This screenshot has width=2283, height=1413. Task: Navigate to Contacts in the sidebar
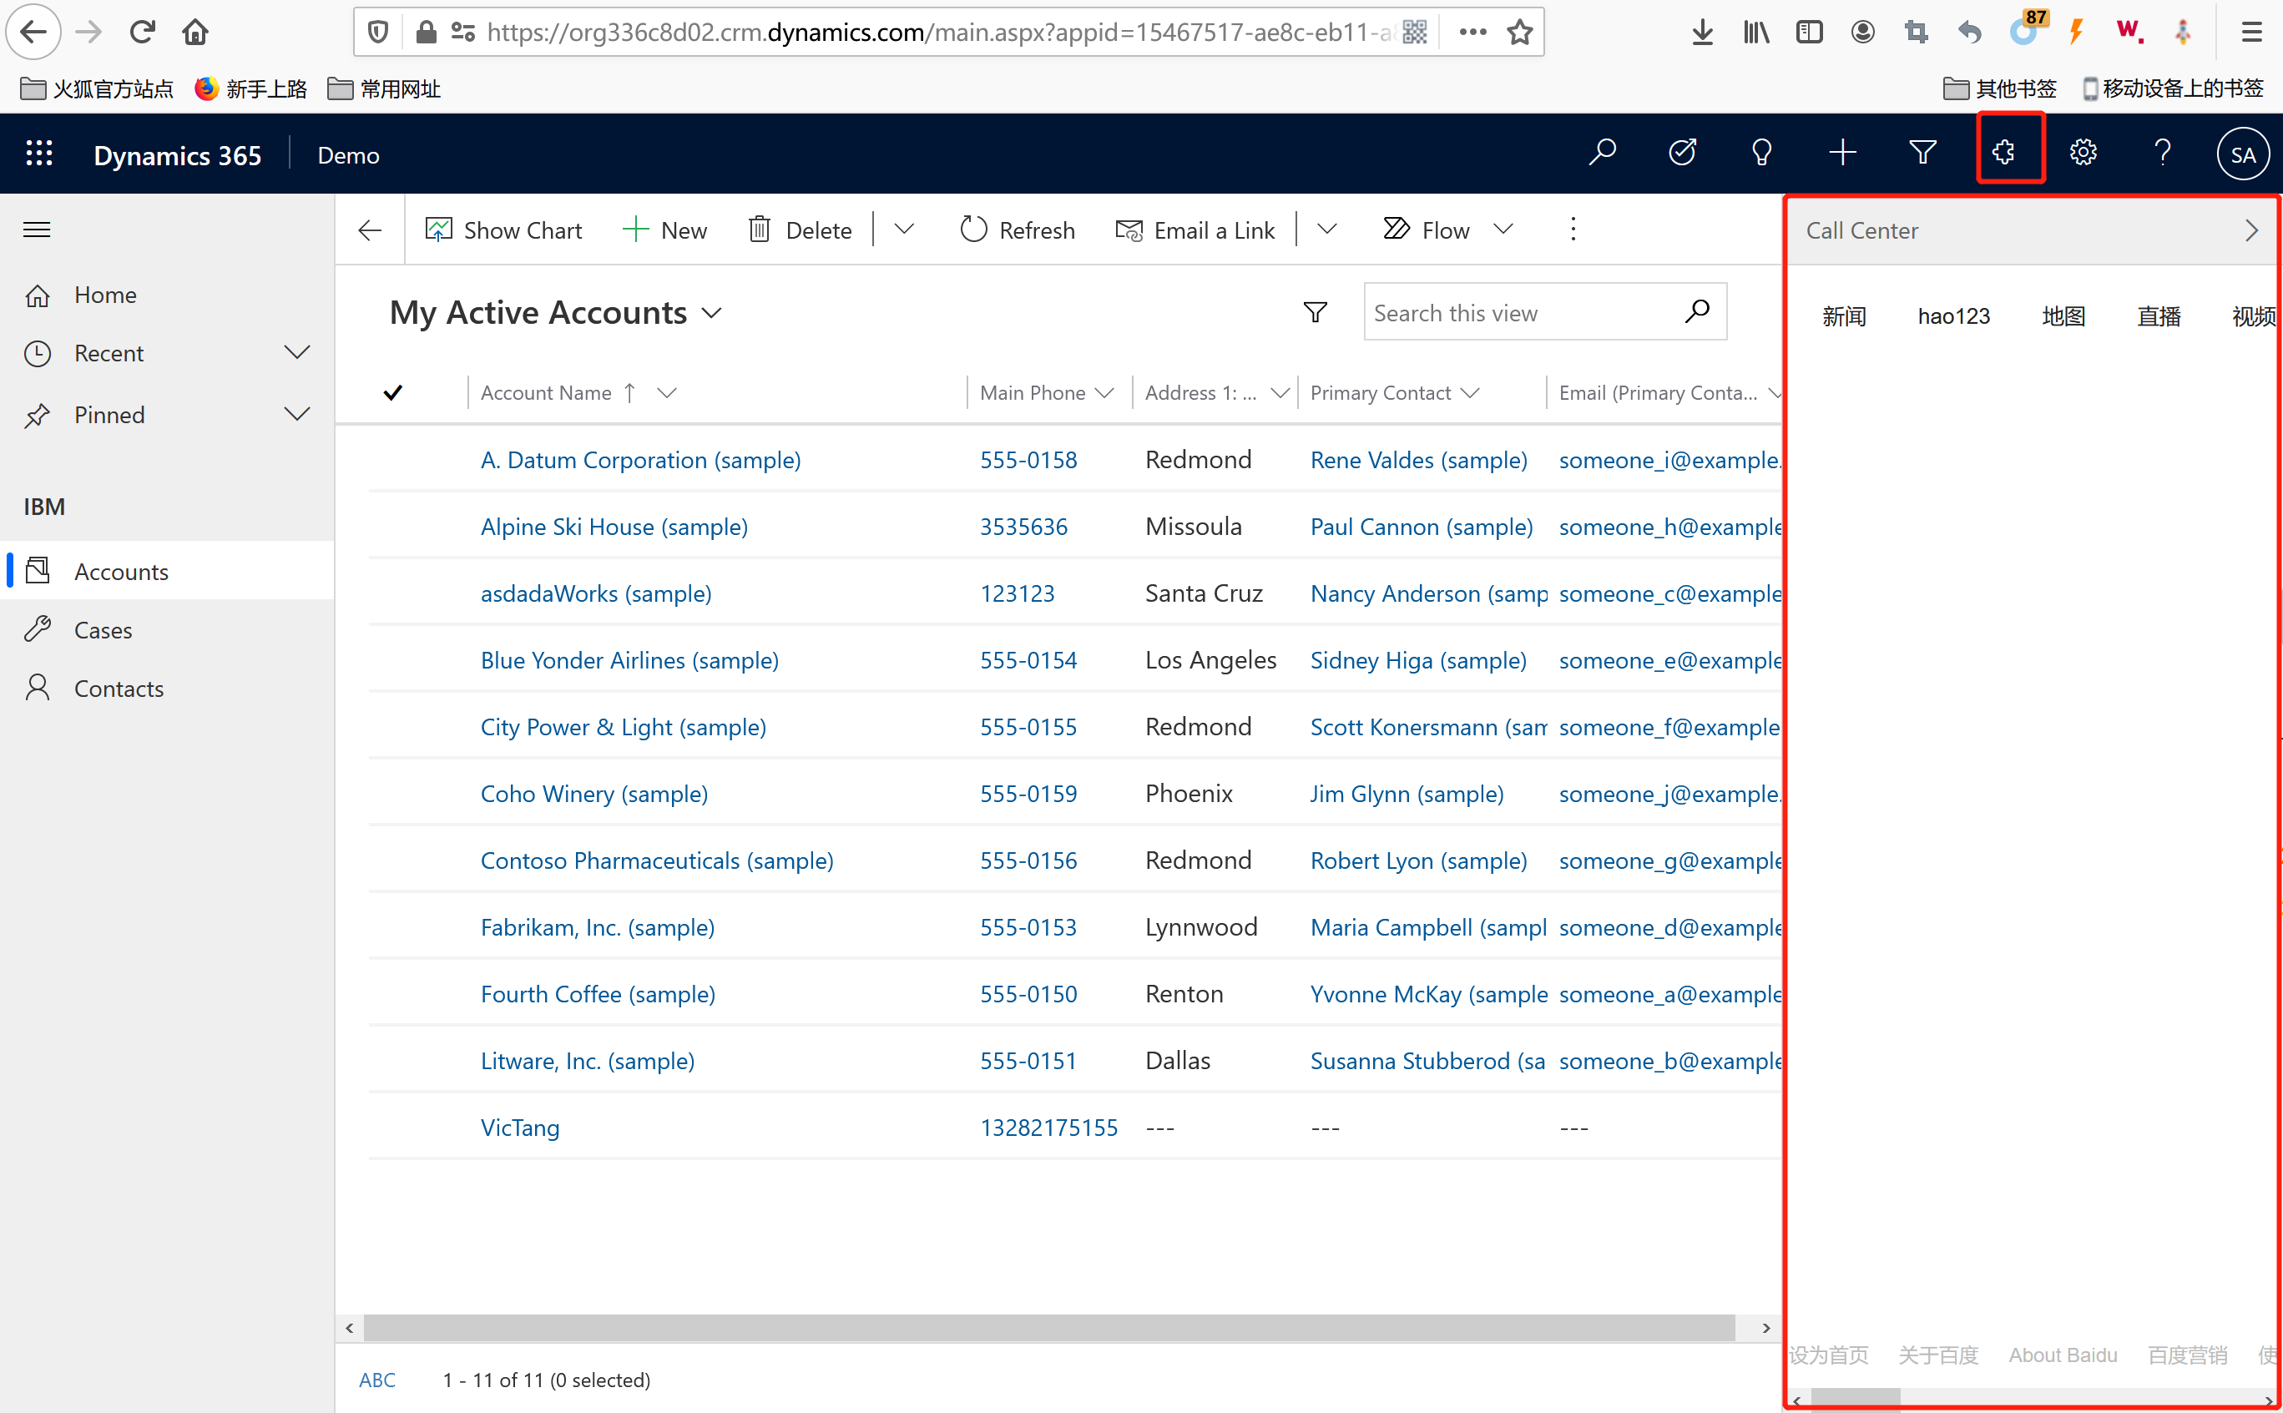pos(118,688)
